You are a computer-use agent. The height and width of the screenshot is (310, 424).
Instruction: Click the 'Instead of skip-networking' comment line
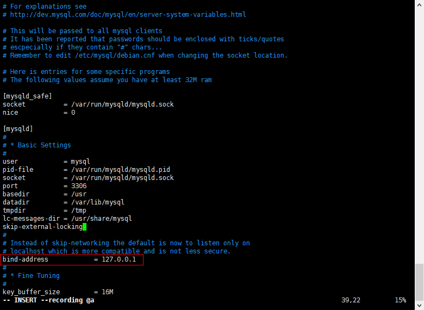pos(126,243)
